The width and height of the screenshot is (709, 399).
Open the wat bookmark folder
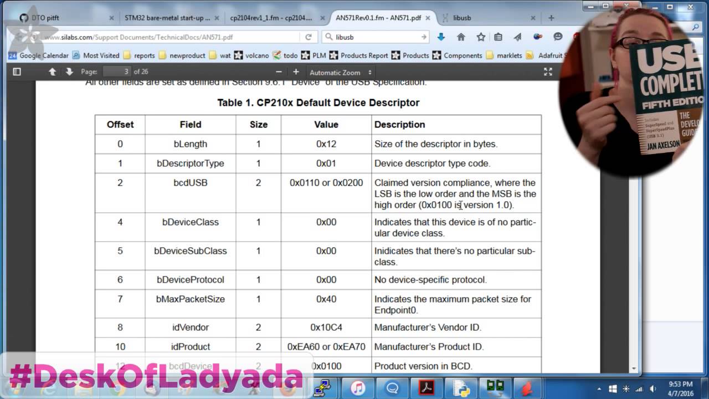click(220, 55)
